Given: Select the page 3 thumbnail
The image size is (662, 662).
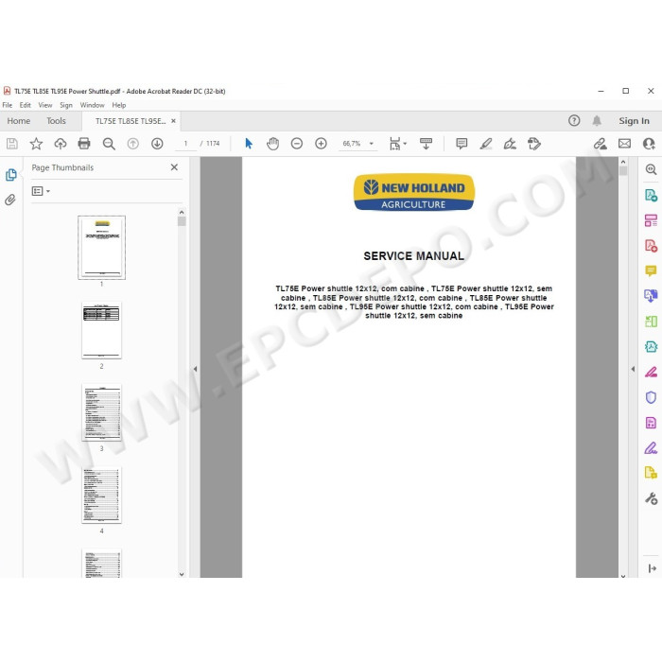Looking at the screenshot, I should pos(101,413).
